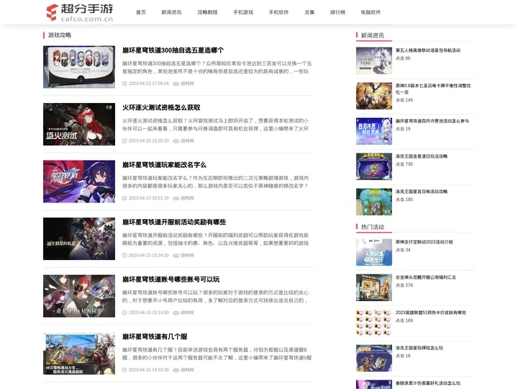Image resolution: width=518 pixels, height=389 pixels.
Task: Click thumbnail for 有几个服 article
Action: [x=79, y=353]
